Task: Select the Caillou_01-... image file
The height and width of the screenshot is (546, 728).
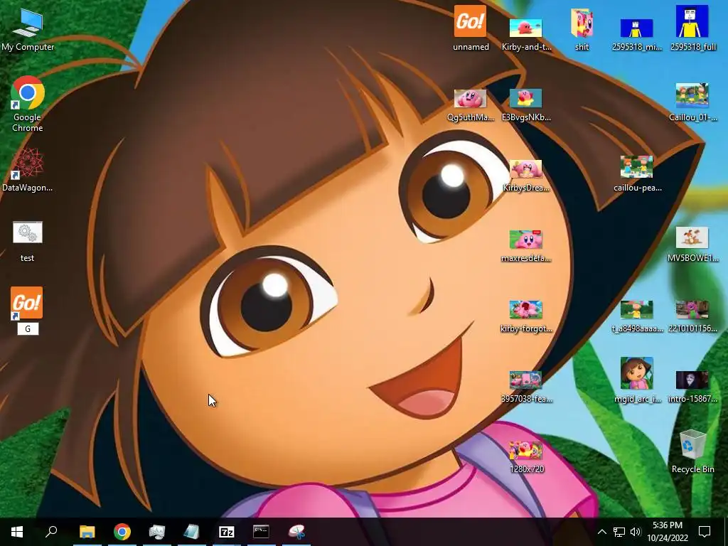Action: coord(692,102)
